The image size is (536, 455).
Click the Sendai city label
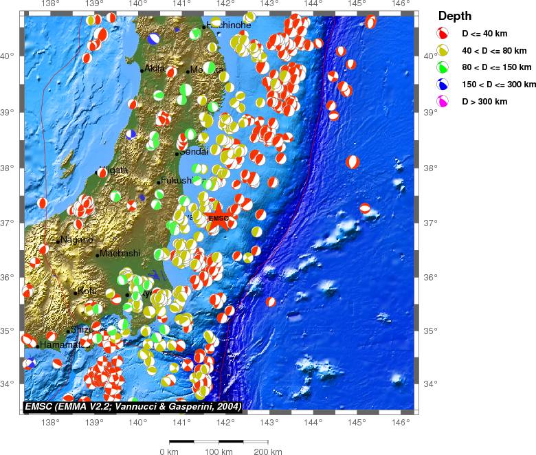coord(193,151)
